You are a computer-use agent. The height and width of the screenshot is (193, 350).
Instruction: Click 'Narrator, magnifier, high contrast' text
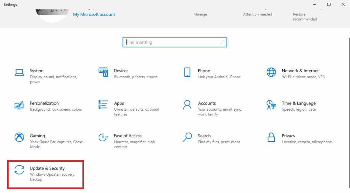135,144
